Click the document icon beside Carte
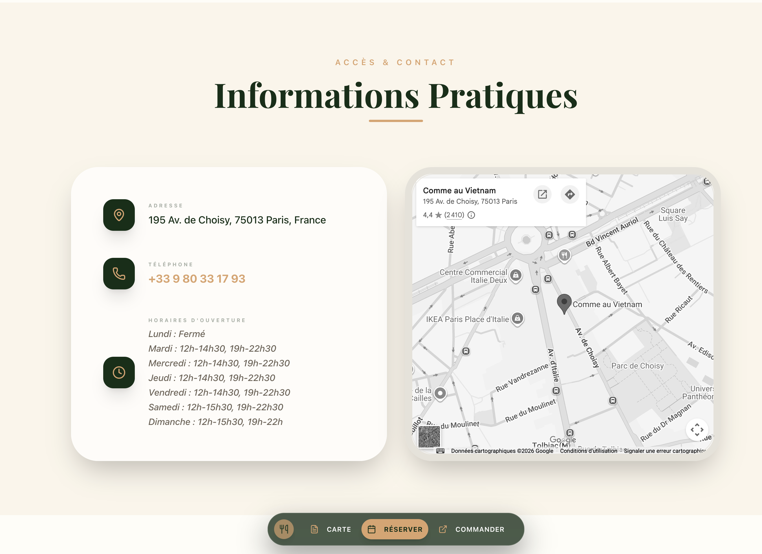 coord(314,529)
